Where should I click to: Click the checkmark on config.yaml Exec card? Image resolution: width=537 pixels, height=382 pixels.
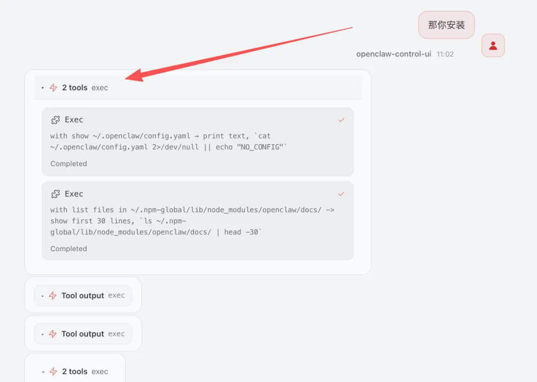point(341,120)
